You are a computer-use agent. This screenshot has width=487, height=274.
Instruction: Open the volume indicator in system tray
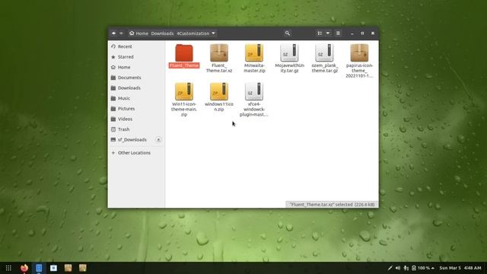(x=398, y=268)
